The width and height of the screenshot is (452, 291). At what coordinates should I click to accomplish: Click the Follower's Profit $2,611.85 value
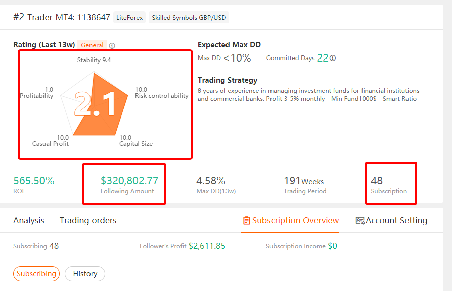click(207, 246)
